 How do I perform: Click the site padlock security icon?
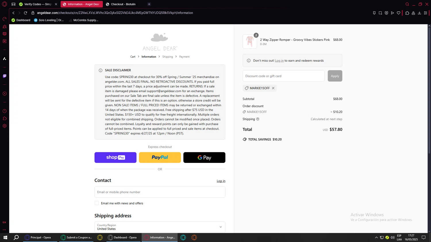[x=33, y=13]
